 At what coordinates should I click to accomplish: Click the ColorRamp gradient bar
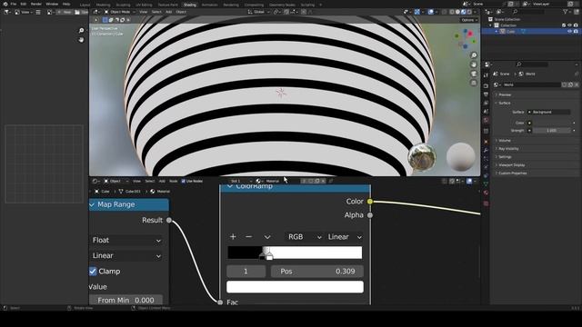[x=295, y=253]
